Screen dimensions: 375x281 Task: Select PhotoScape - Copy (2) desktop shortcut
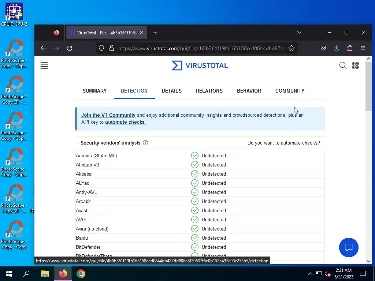coord(14,199)
